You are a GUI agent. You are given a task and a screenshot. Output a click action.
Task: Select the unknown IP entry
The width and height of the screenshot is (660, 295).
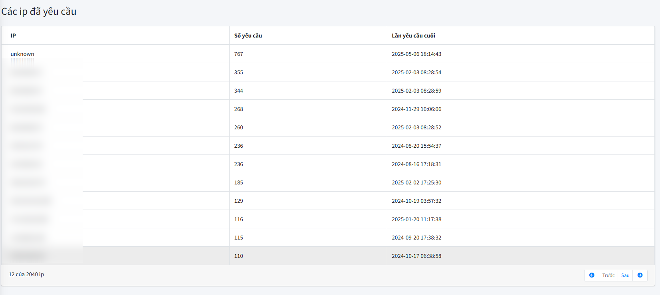22,54
